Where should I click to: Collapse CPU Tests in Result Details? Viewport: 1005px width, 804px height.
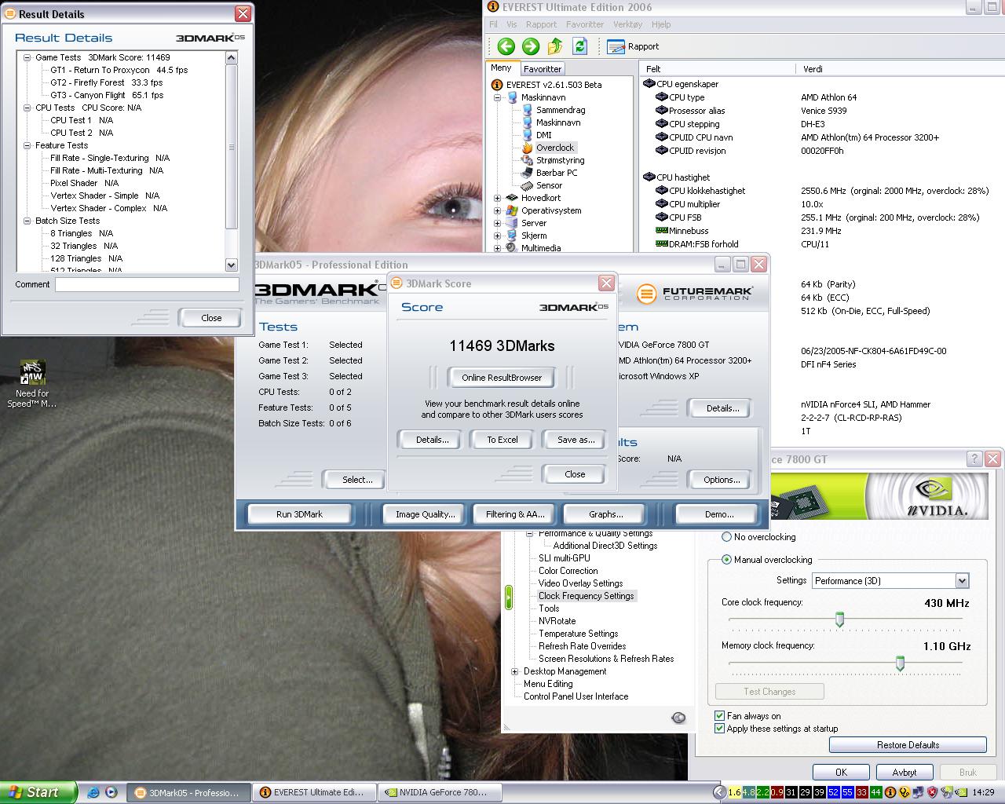(27, 108)
